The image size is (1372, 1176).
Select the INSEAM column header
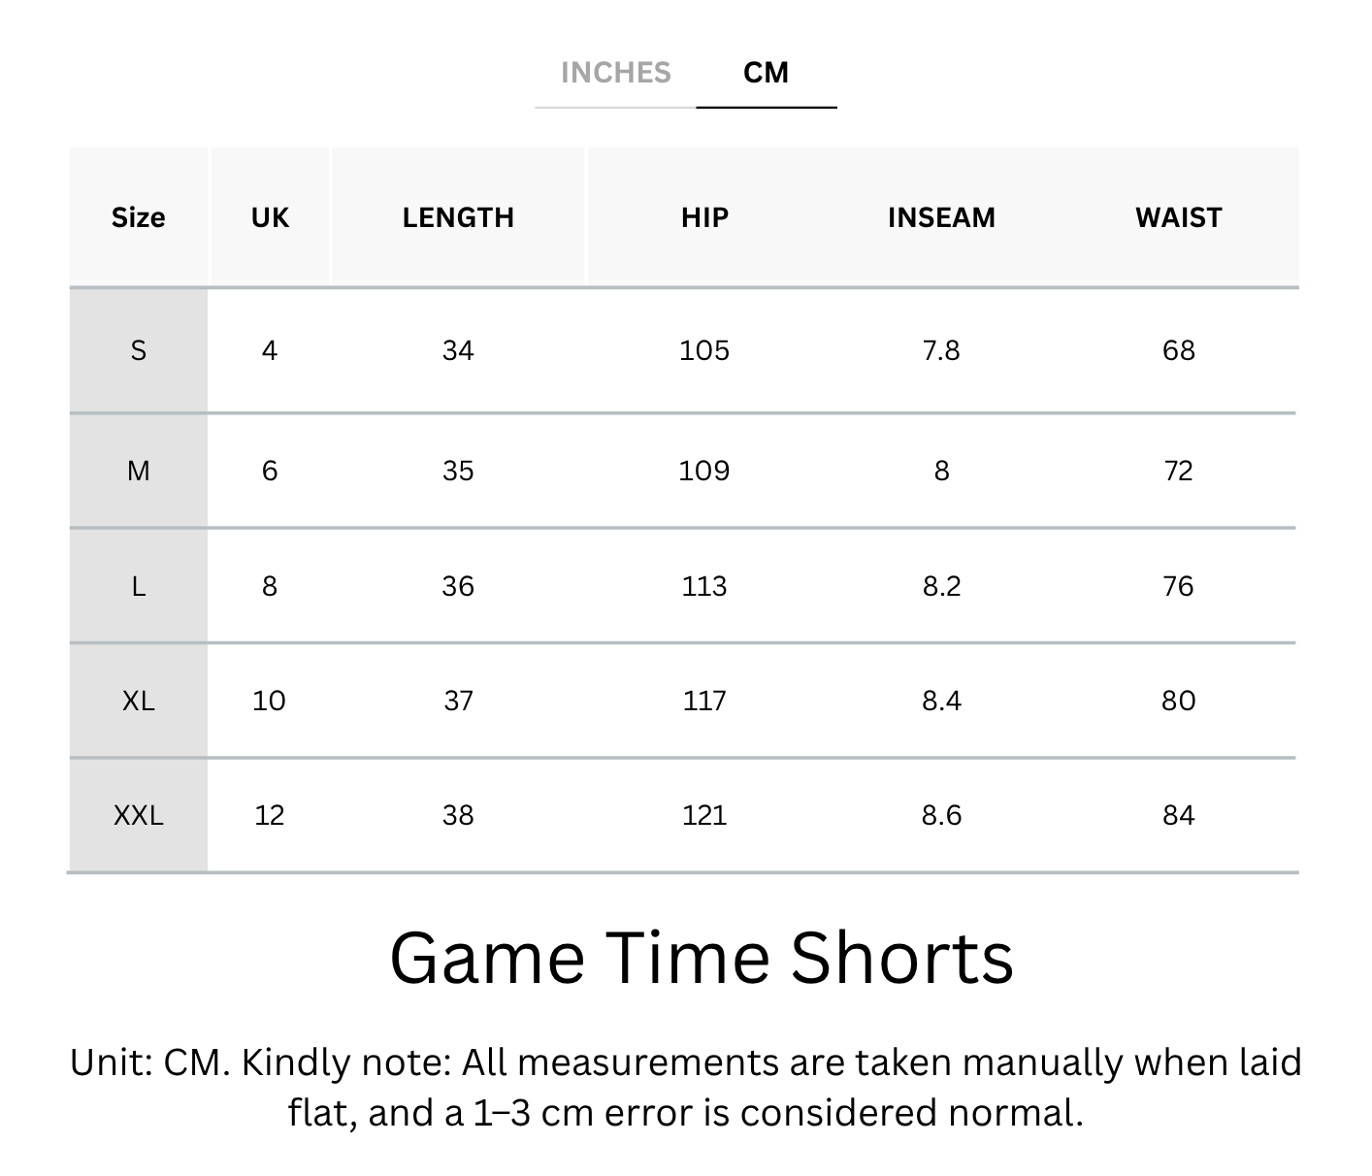click(x=941, y=217)
